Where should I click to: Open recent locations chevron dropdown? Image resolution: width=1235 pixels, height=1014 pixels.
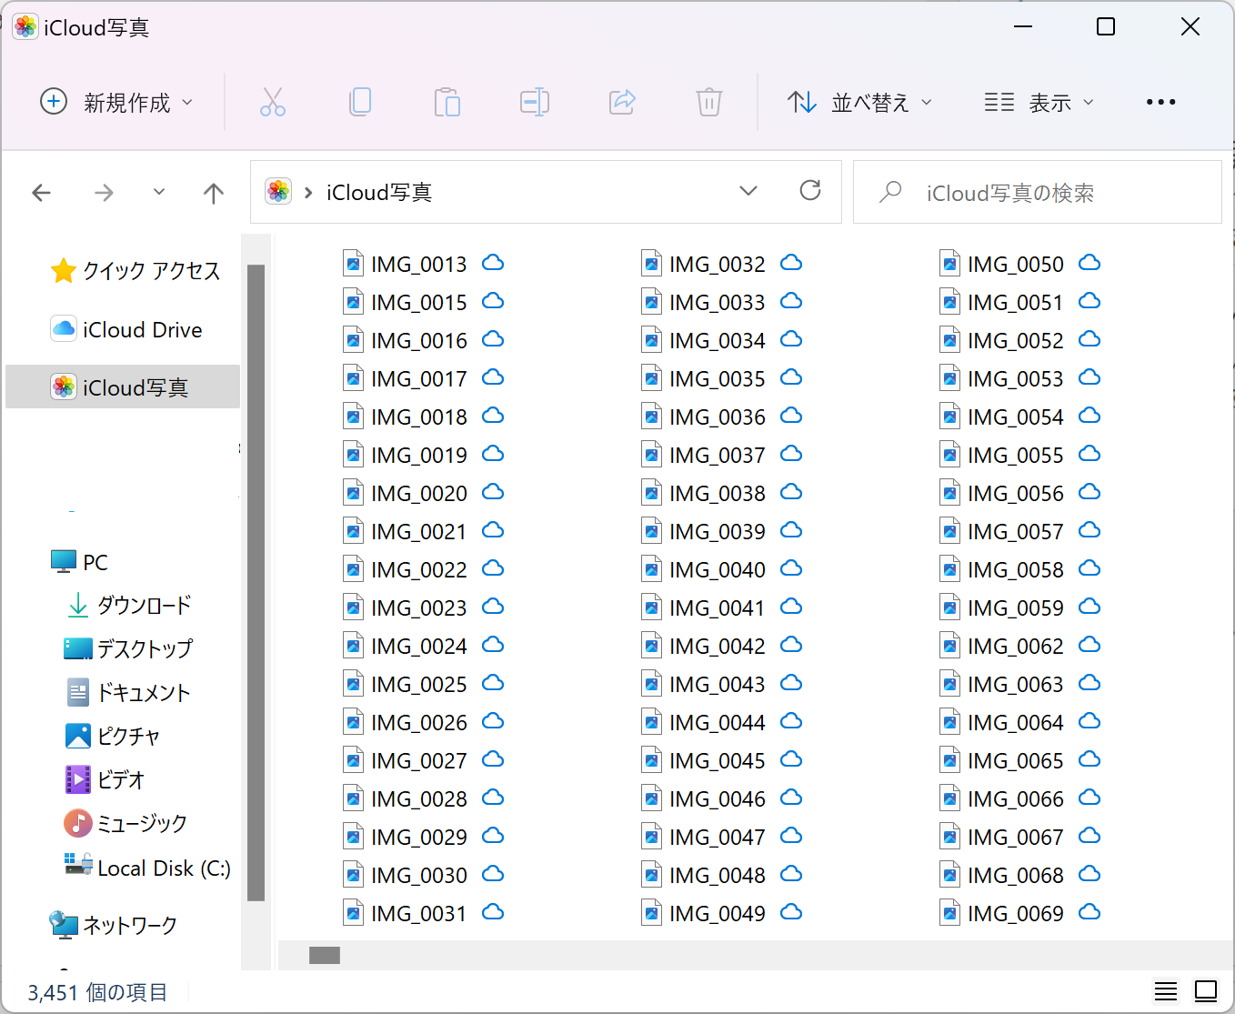click(159, 192)
